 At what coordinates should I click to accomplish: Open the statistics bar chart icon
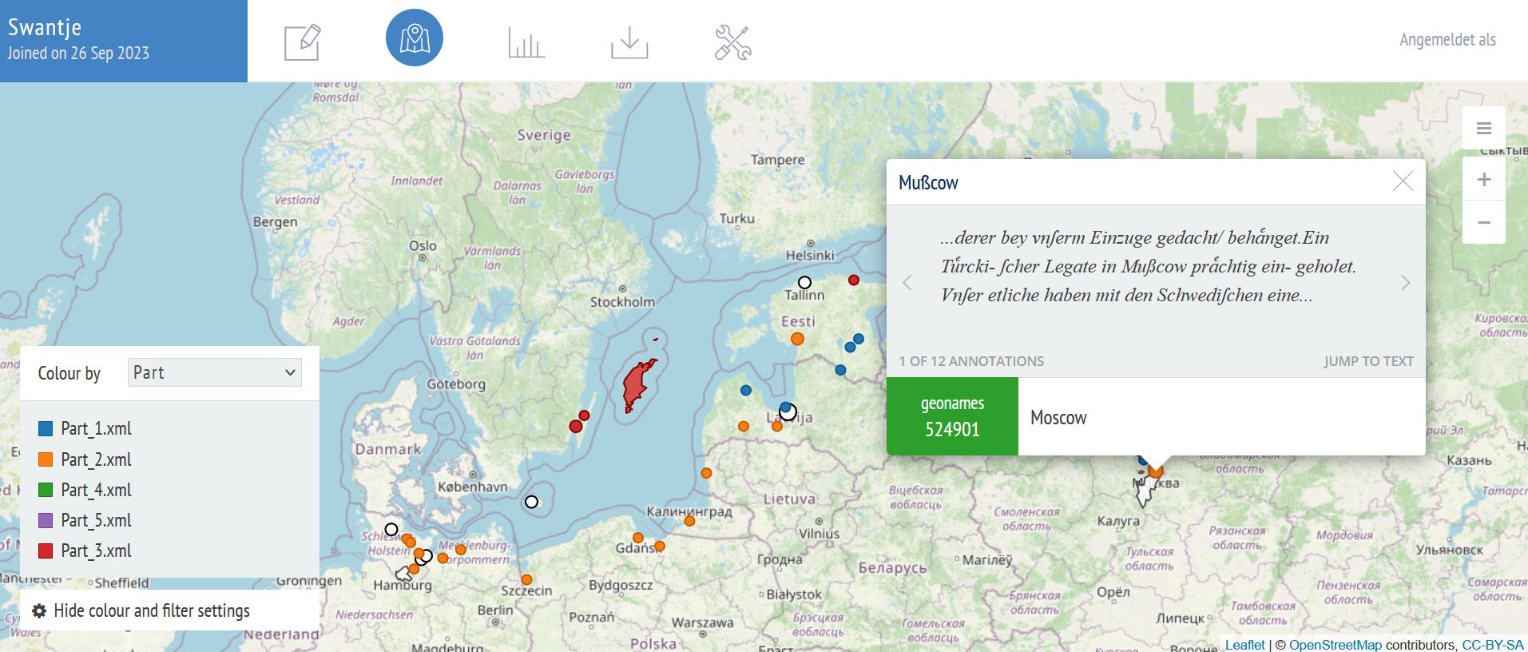(x=526, y=42)
